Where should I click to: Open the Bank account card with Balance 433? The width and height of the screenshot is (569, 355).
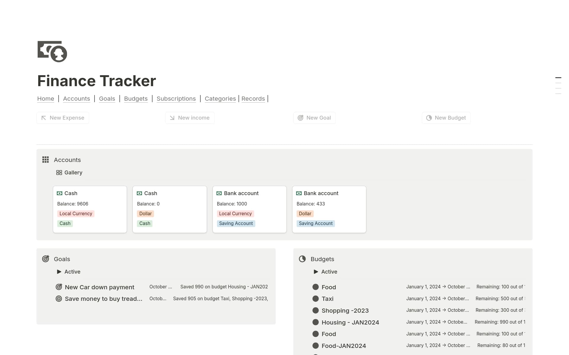coord(329,209)
